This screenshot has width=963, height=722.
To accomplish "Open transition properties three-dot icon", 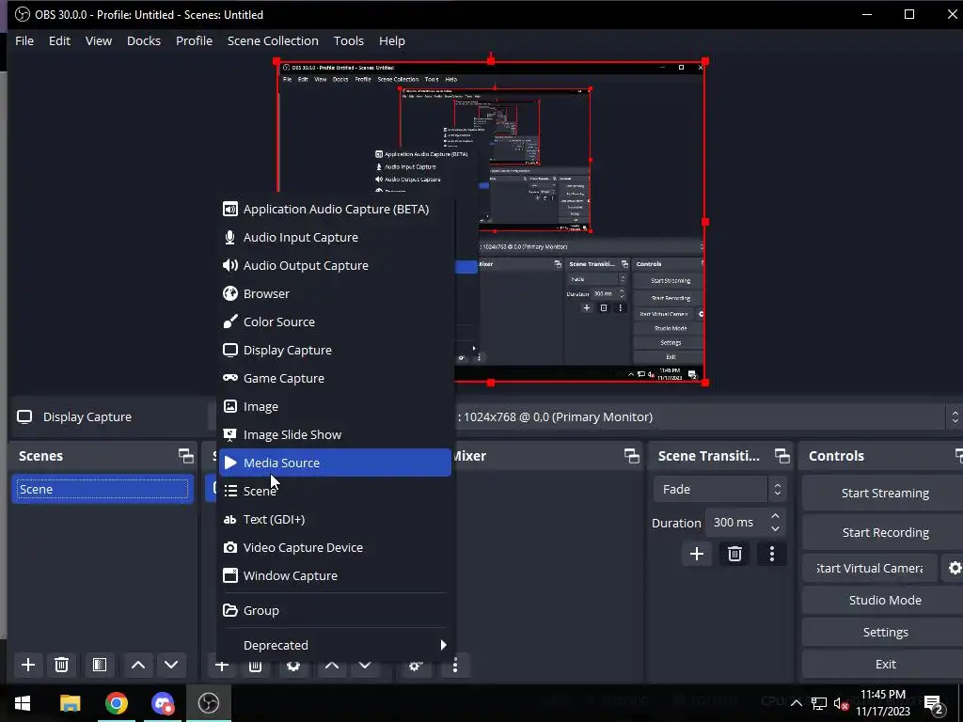I will tap(772, 554).
